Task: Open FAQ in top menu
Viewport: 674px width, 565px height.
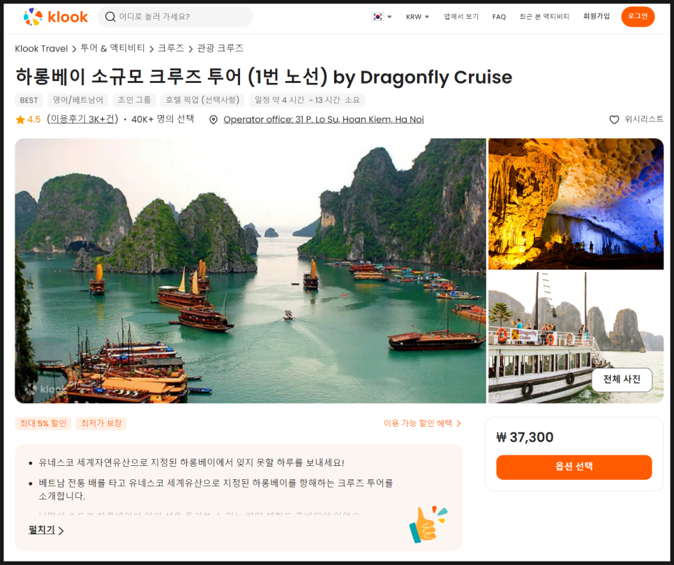Action: (x=499, y=17)
